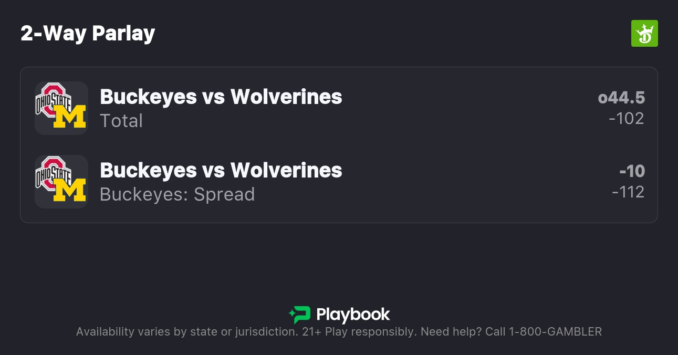Viewport: 678px width, 355px height.
Task: Click Michigan M logo in the Spread row
Action: coord(70,191)
